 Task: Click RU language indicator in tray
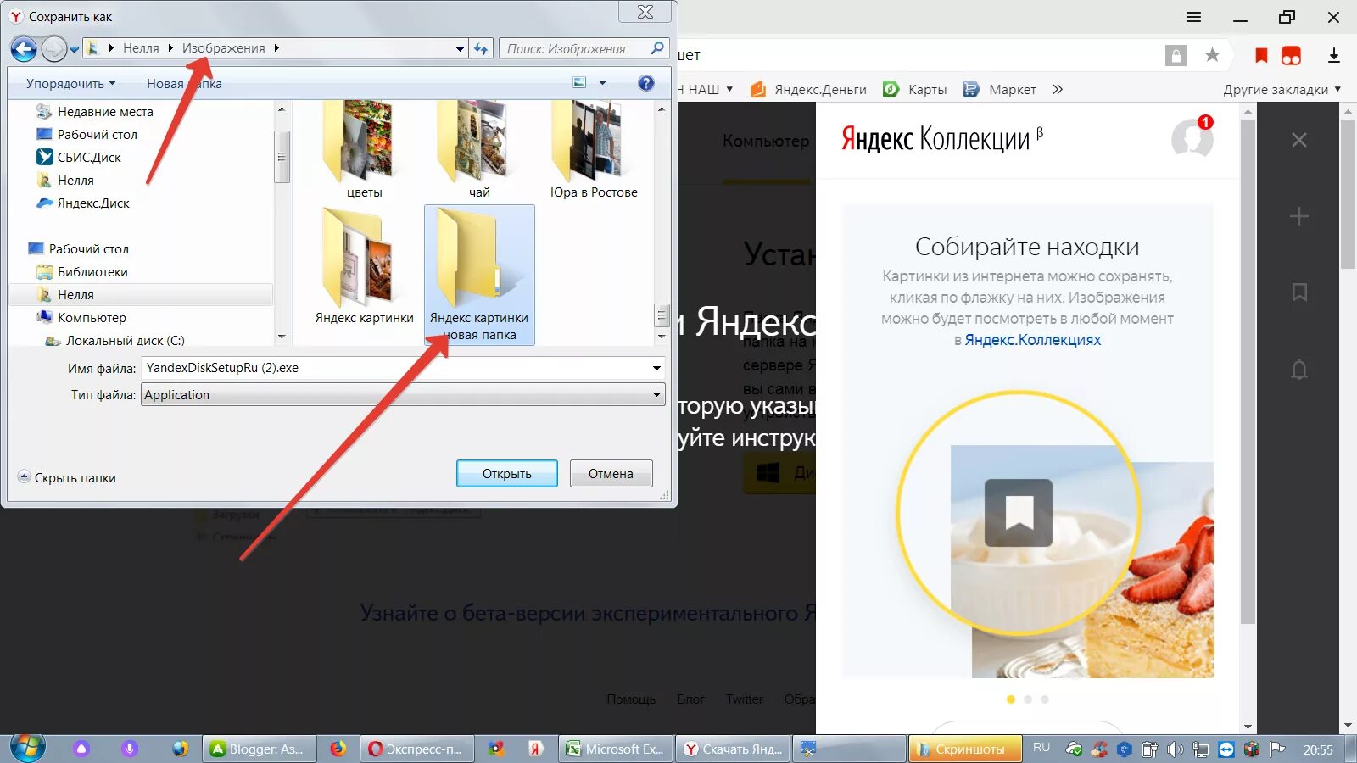coord(1041,748)
